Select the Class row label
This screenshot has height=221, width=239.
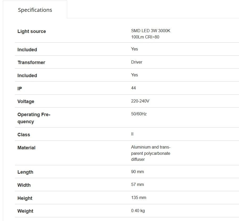tap(24, 134)
